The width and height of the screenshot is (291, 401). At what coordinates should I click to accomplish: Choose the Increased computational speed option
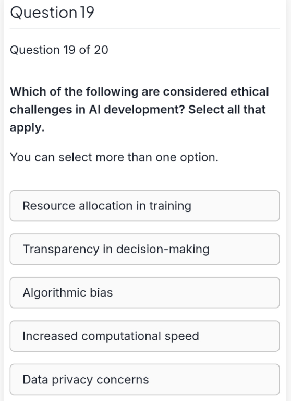click(x=145, y=336)
